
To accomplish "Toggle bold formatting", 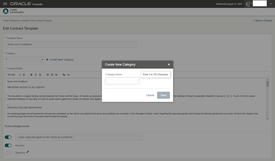I will point(31,75).
